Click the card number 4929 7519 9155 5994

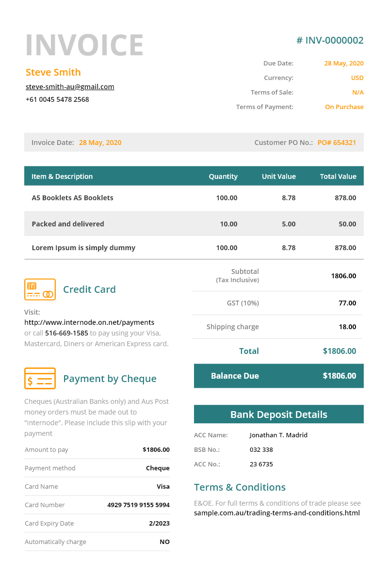[138, 505]
